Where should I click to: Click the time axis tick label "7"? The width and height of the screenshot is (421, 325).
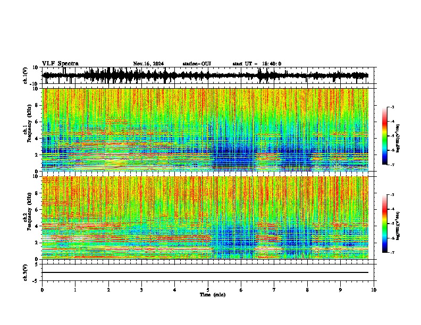tap(274, 290)
